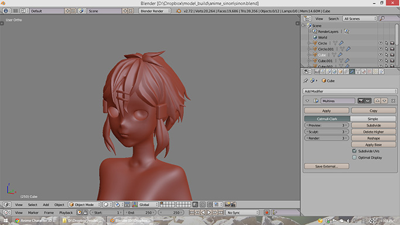Screen dimensions: 400x225
Task: Add new scene plus icon beside Scene
Action: pos(125,11)
